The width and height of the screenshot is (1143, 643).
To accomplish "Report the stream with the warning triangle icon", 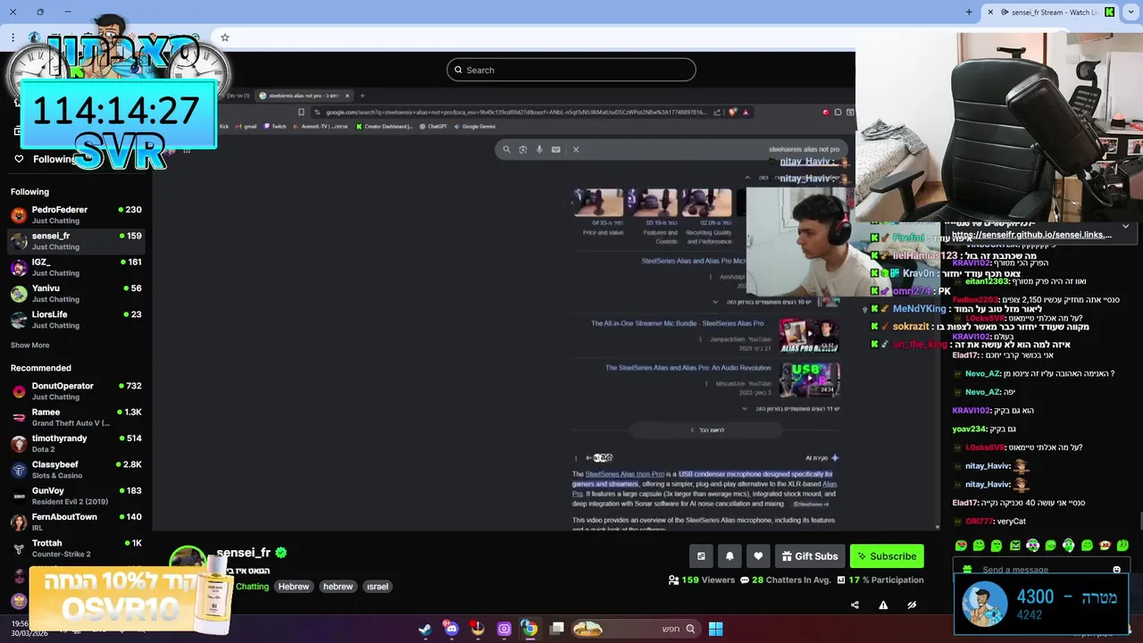I will tap(883, 605).
